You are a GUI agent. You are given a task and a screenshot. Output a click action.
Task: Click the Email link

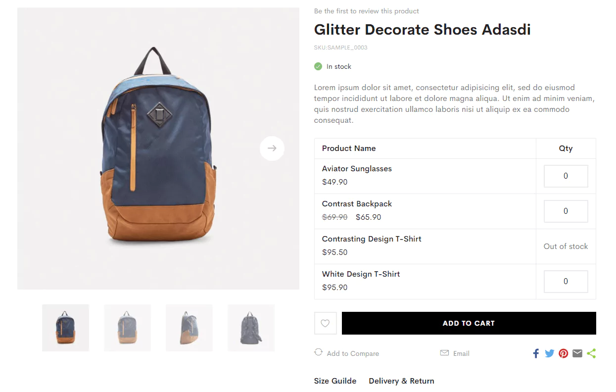point(461,353)
